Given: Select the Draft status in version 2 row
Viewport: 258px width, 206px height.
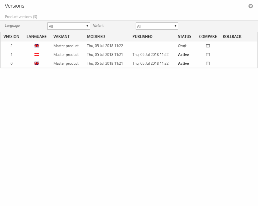Looking at the screenshot, I should coord(182,46).
